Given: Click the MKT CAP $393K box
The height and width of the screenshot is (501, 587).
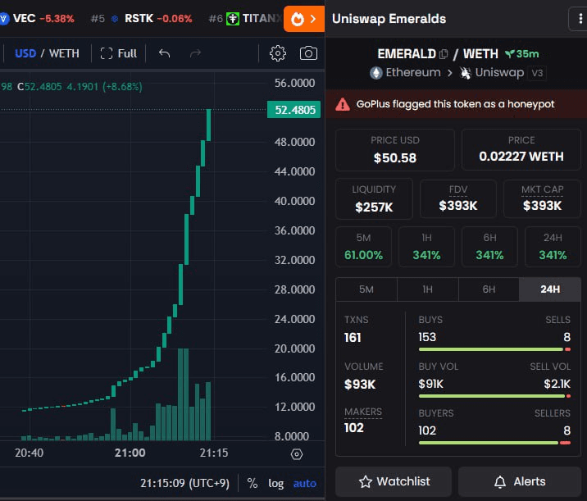Looking at the screenshot, I should 542,198.
